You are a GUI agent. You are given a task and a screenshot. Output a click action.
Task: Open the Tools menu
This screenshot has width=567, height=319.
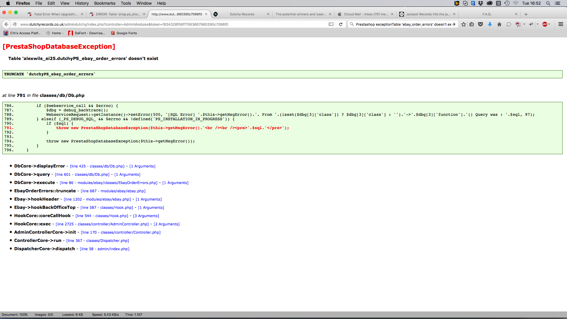point(126,3)
